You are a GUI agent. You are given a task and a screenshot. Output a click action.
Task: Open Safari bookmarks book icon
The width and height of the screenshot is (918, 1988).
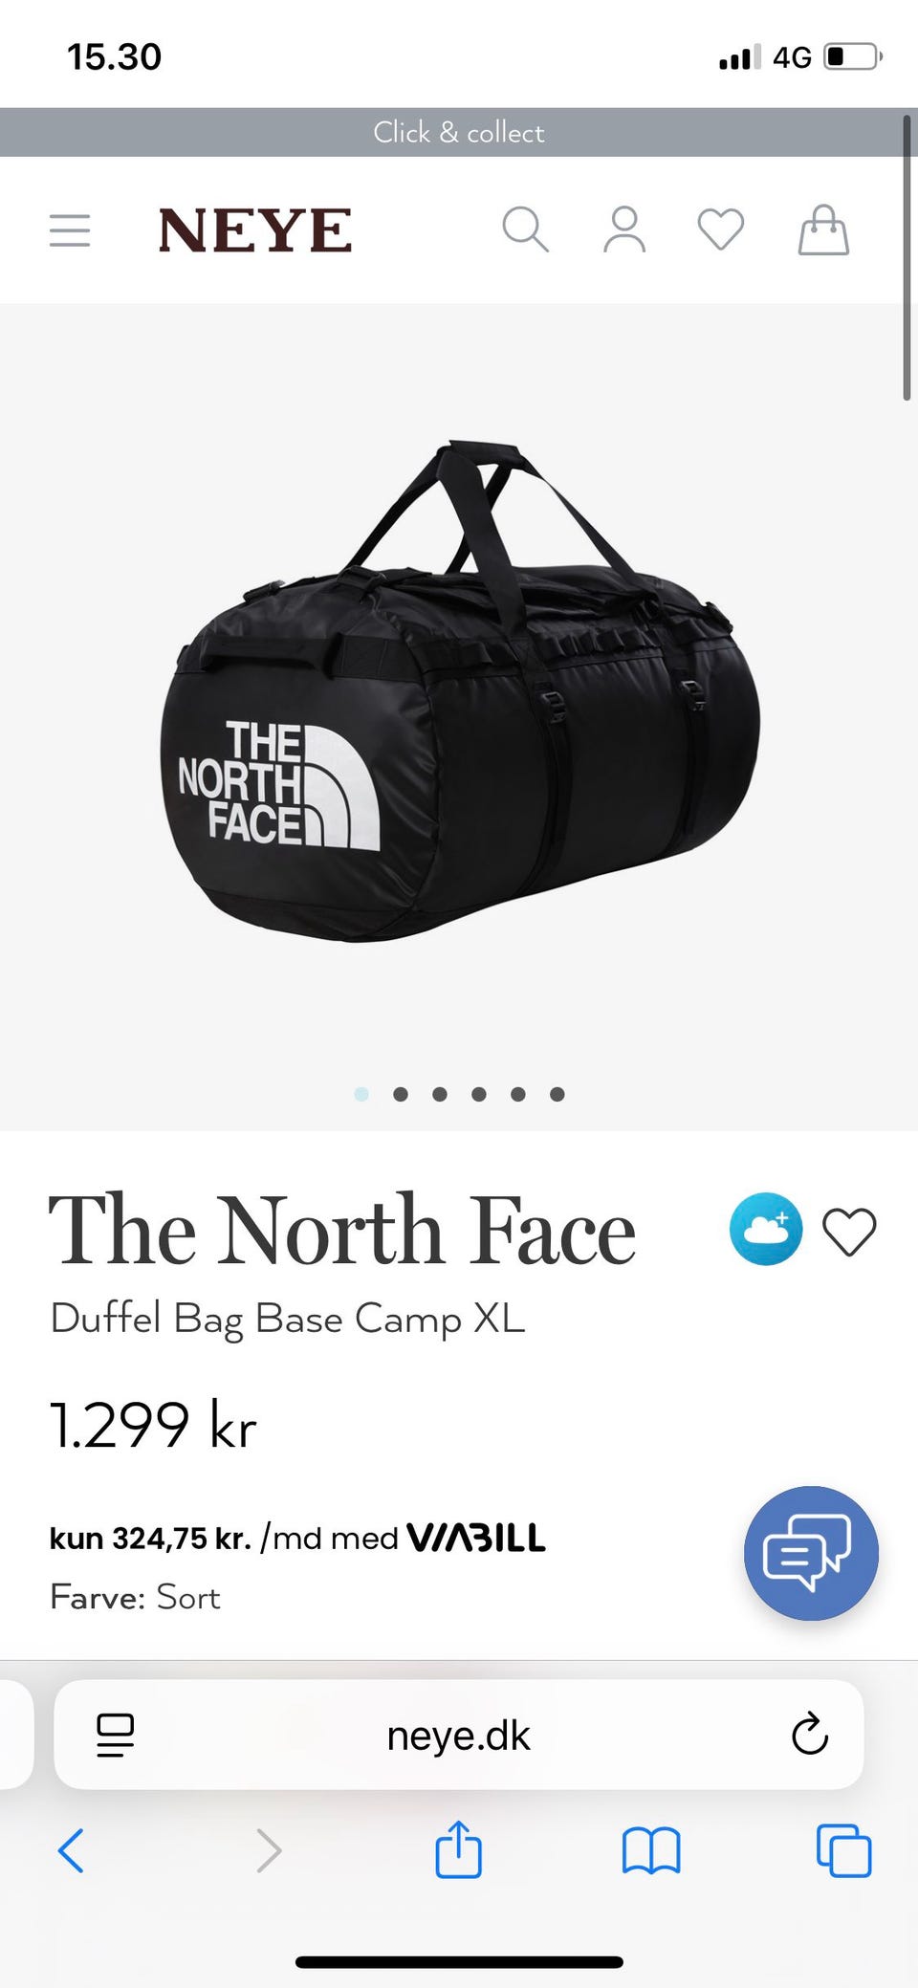coord(651,1851)
